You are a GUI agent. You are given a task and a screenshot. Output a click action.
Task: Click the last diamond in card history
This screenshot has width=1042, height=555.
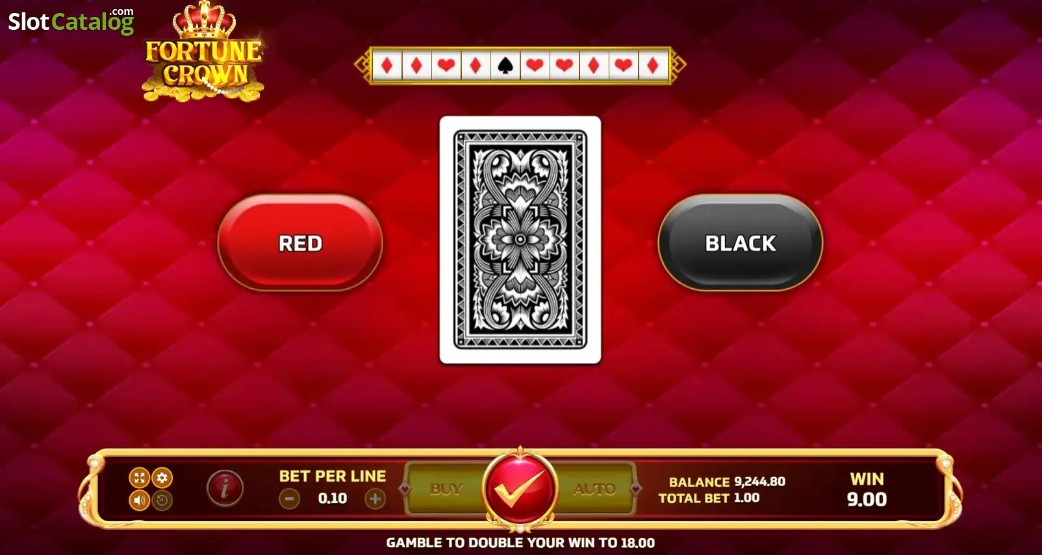click(x=653, y=66)
